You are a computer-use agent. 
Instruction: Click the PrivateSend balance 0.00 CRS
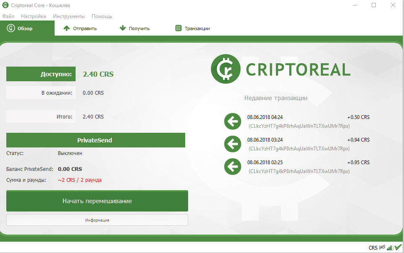(70, 169)
